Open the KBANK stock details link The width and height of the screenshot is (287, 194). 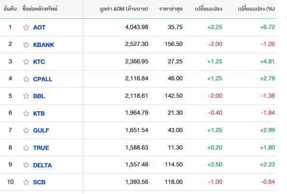pos(43,45)
